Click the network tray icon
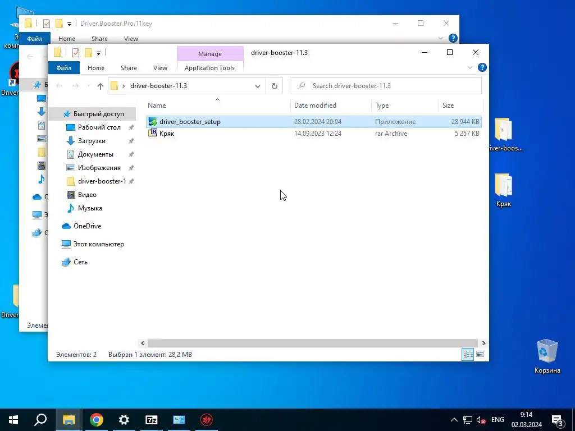575x431 pixels. (x=468, y=420)
